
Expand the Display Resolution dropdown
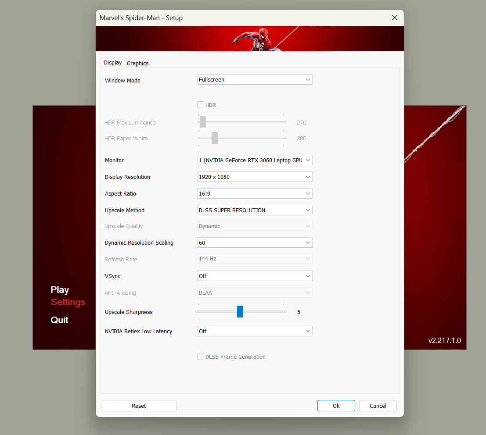255,177
